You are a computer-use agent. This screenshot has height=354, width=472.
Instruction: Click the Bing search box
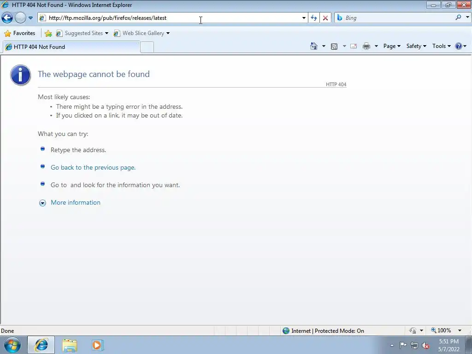398,18
